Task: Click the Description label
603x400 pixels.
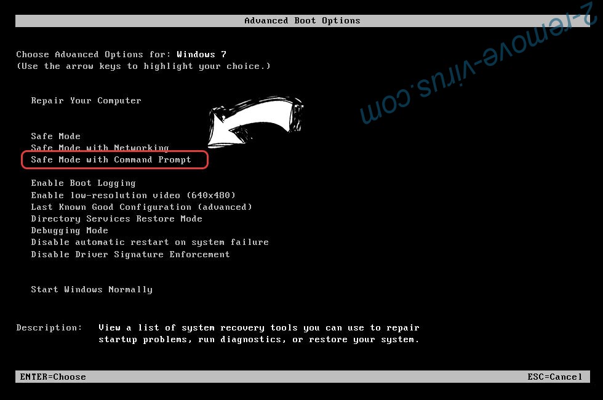Action: 49,327
